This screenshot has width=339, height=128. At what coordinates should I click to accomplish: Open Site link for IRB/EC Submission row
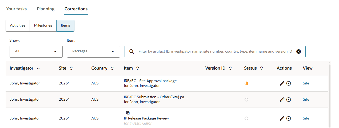tap(306, 100)
